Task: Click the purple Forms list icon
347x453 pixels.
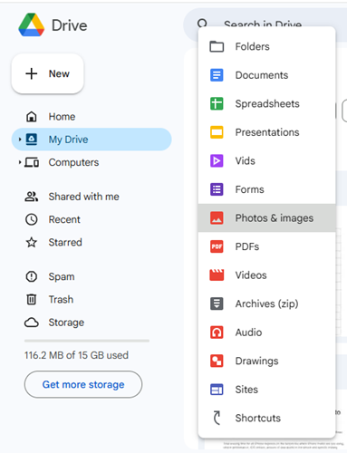Action: [217, 189]
